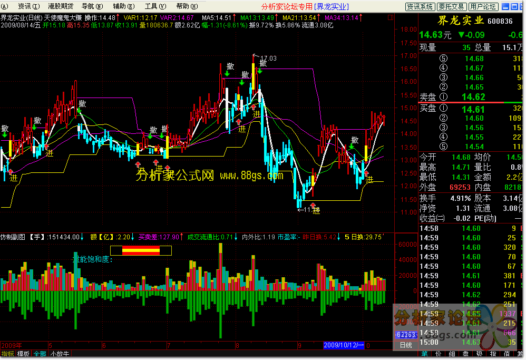
Task: Switch to the 小放牛 tab
Action: click(x=60, y=354)
